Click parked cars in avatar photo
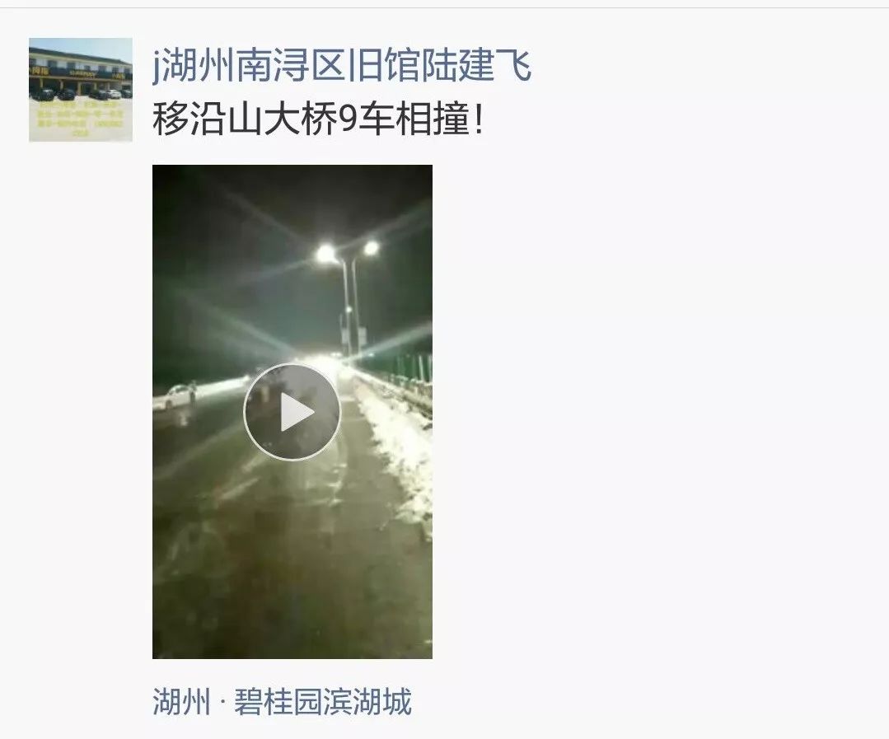This screenshot has width=889, height=739. [x=81, y=94]
